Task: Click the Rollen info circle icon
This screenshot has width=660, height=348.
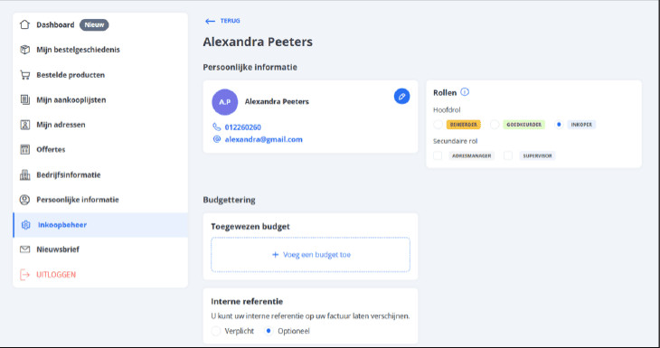Action: 465,91
